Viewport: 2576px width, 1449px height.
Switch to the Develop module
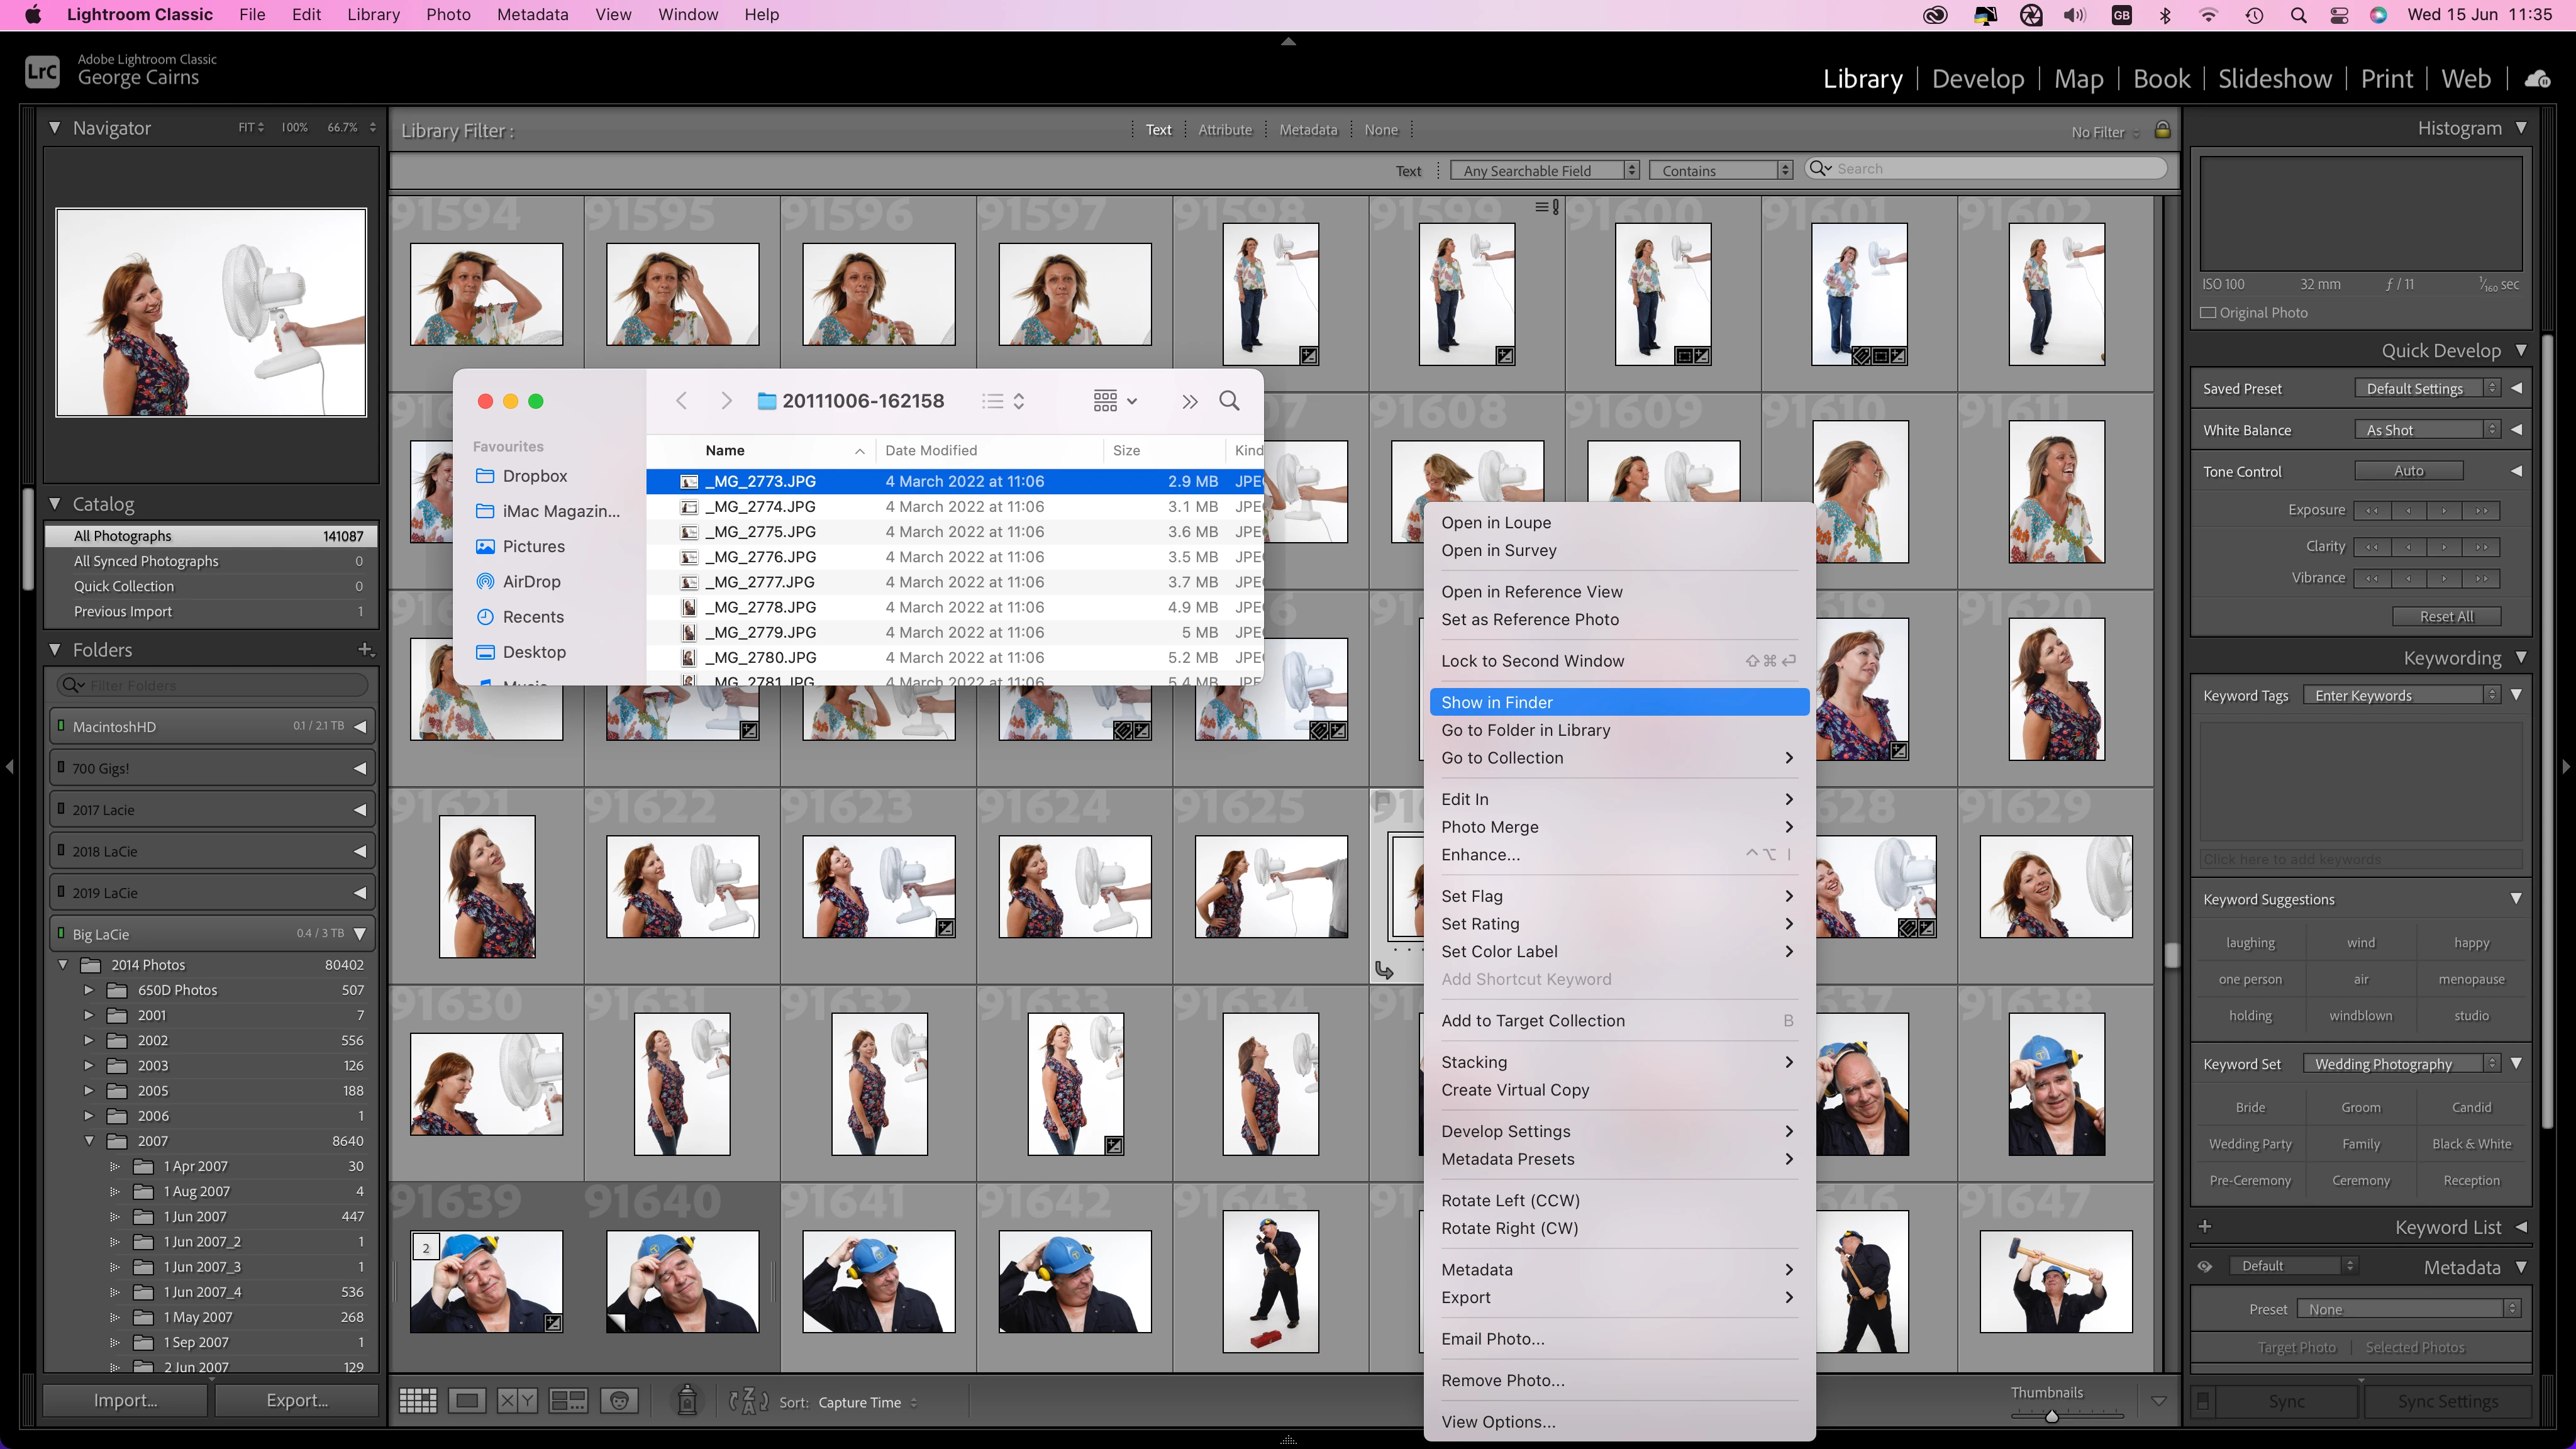point(1977,79)
